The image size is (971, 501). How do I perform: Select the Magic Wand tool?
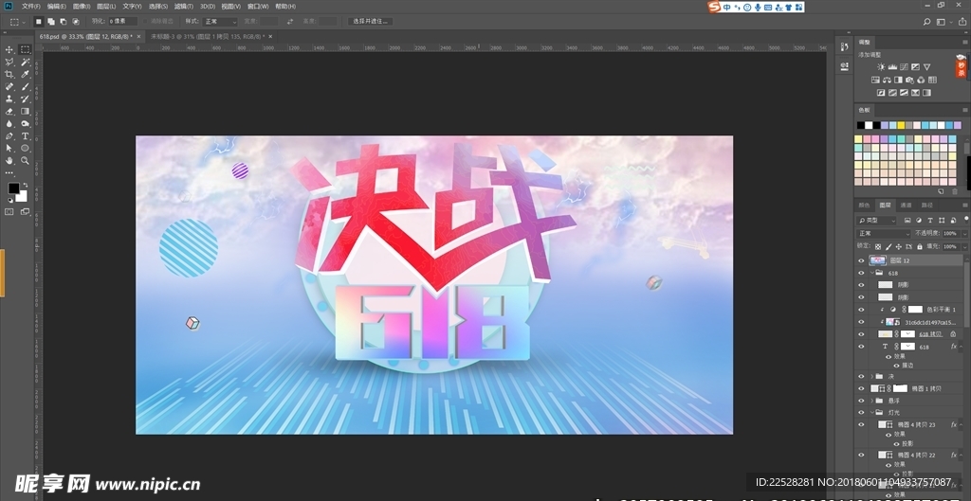[x=25, y=62]
